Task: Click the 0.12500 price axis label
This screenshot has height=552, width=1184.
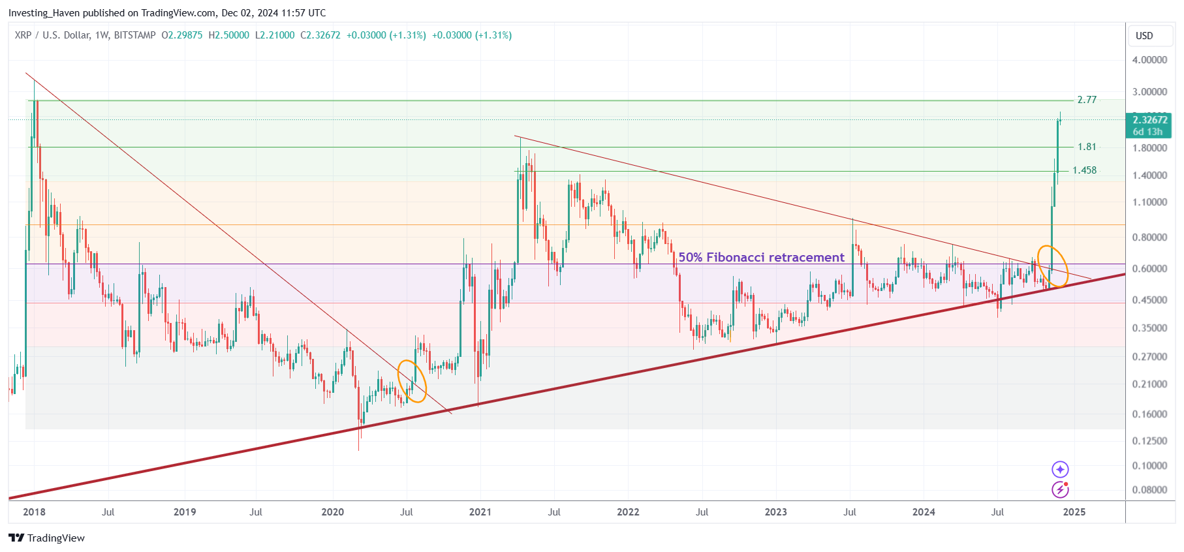Action: 1149,441
